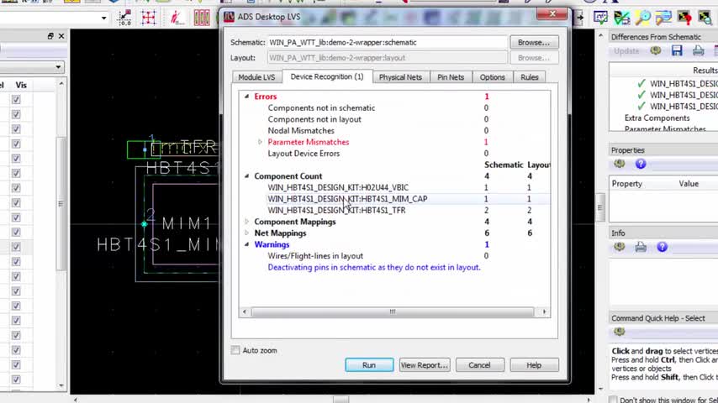Click the key window toolbar icon
The image size is (718, 403).
[x=663, y=18]
